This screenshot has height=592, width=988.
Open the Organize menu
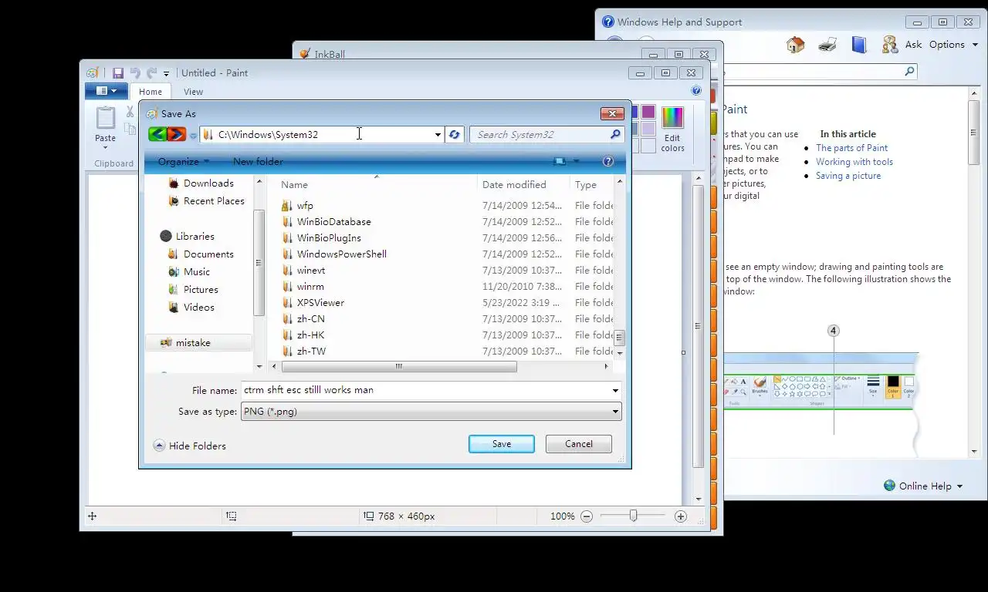(184, 162)
